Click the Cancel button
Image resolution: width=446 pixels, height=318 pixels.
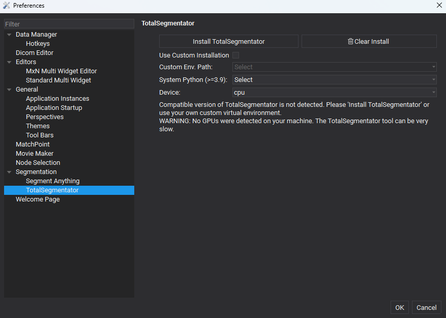pos(426,307)
